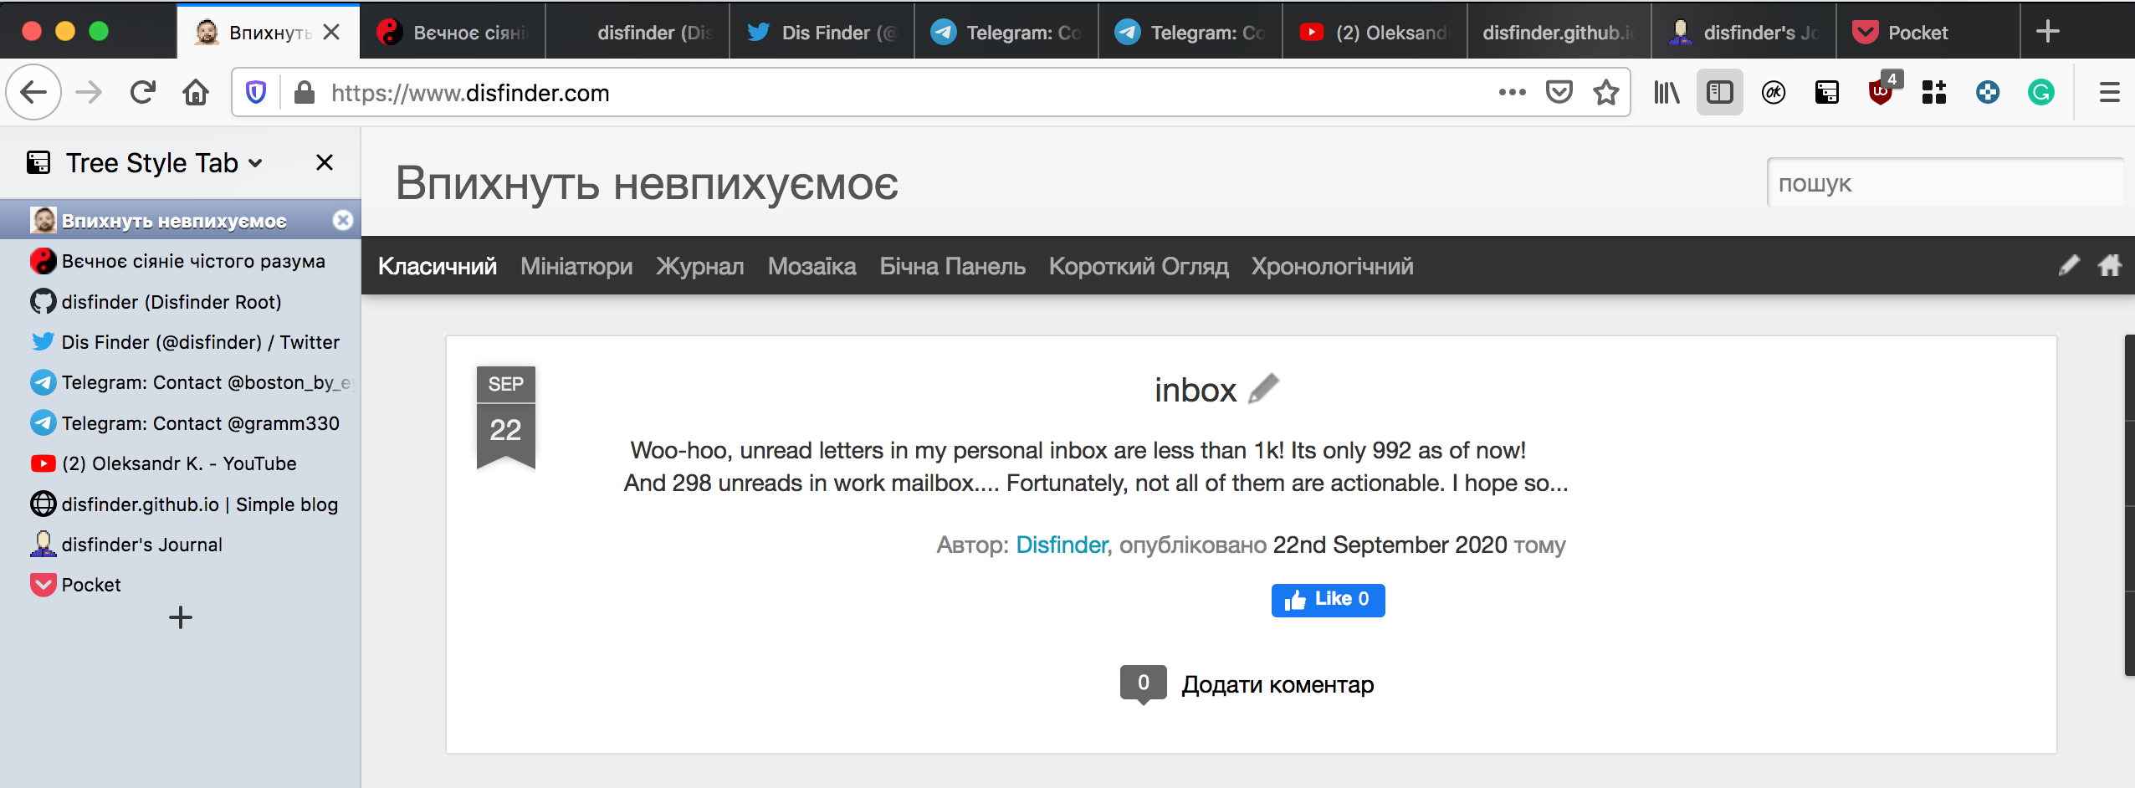Open uBlock Origin extension icon

pos(1880,92)
